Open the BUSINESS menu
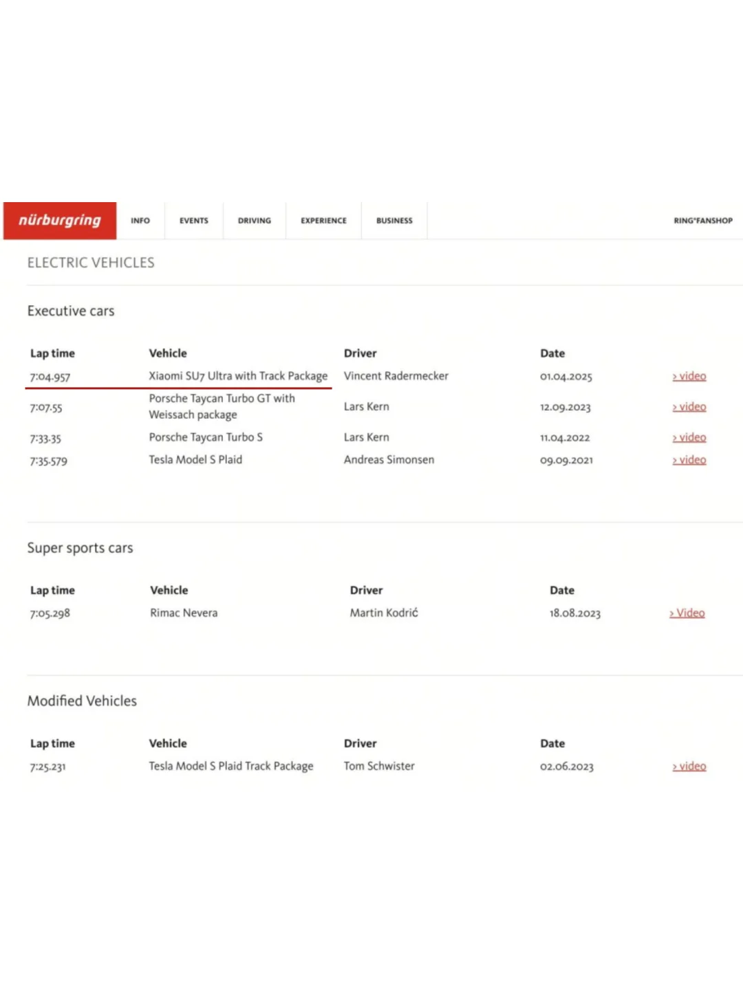 394,221
